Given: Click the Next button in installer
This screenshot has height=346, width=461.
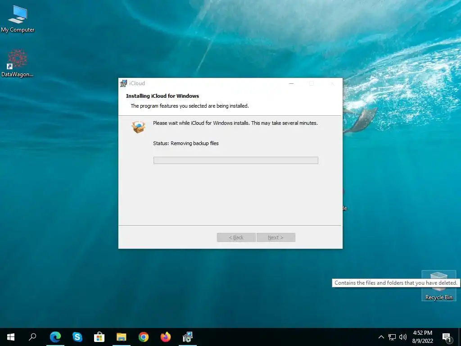Looking at the screenshot, I should [276, 237].
